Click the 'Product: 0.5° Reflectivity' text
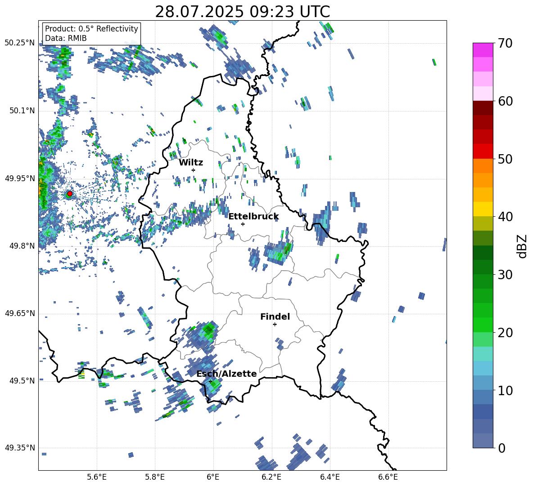The image size is (533, 486). click(91, 29)
